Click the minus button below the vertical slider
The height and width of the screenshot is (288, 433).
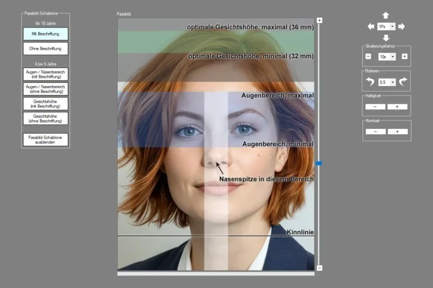point(320,268)
